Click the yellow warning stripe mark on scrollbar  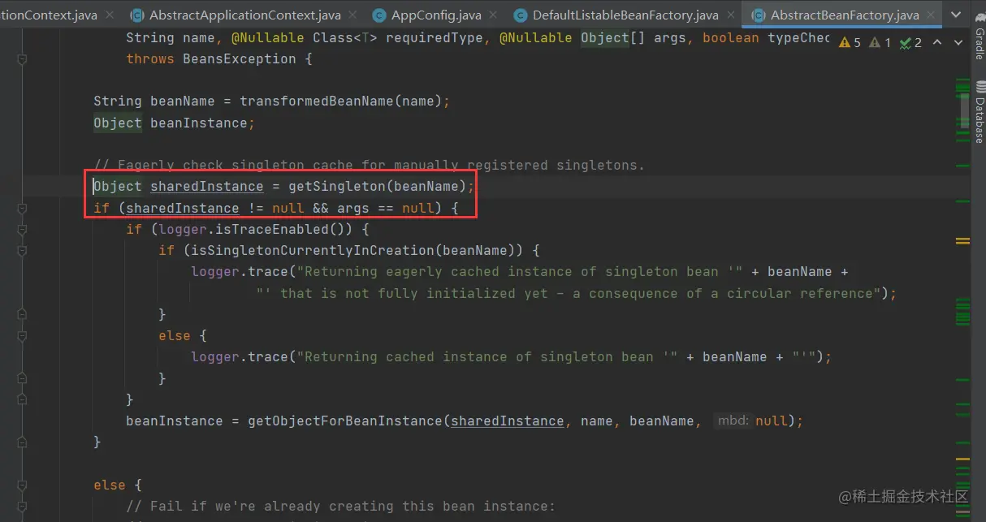962,241
